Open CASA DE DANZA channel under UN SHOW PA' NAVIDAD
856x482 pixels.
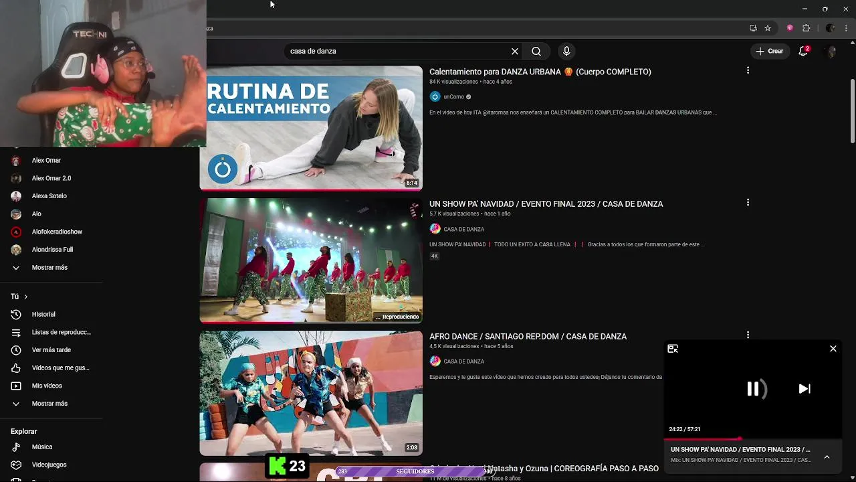[463, 229]
